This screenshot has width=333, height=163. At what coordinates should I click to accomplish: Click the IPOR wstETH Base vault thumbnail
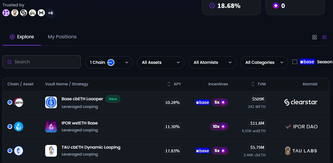coord(51,127)
